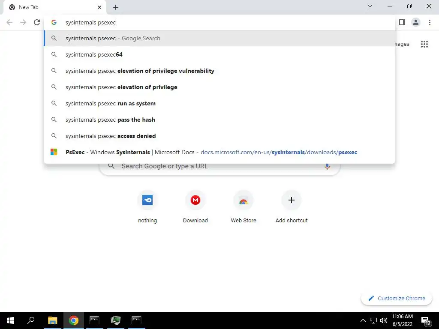
Task: Open first command prompt taskbar icon
Action: coord(94,320)
